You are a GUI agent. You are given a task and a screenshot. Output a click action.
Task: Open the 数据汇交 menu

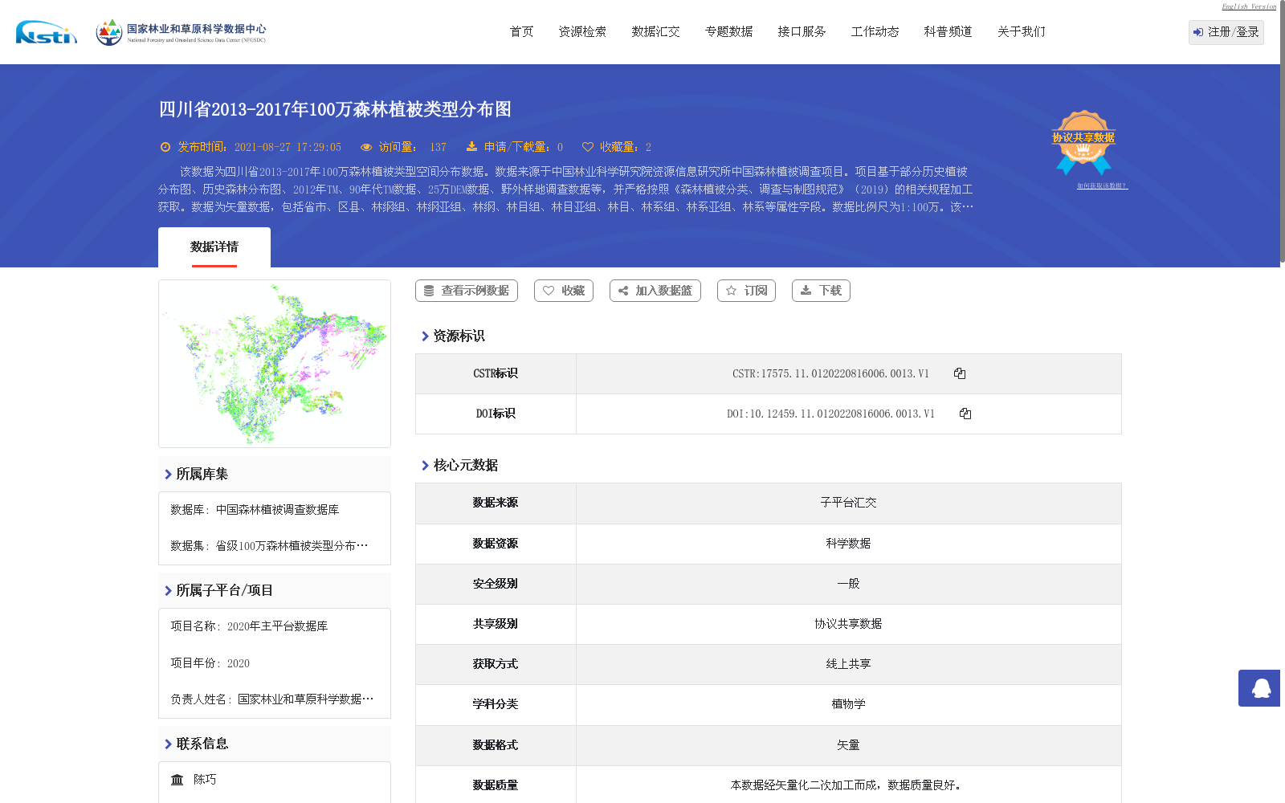pos(655,32)
